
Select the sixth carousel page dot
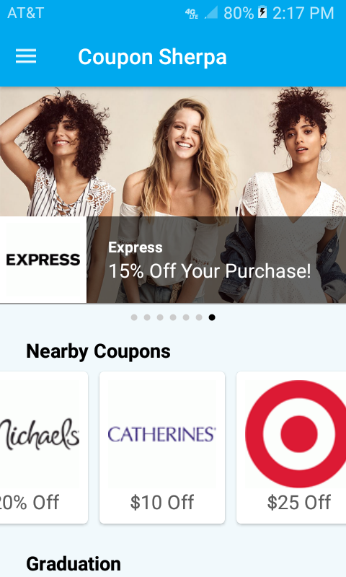199,317
